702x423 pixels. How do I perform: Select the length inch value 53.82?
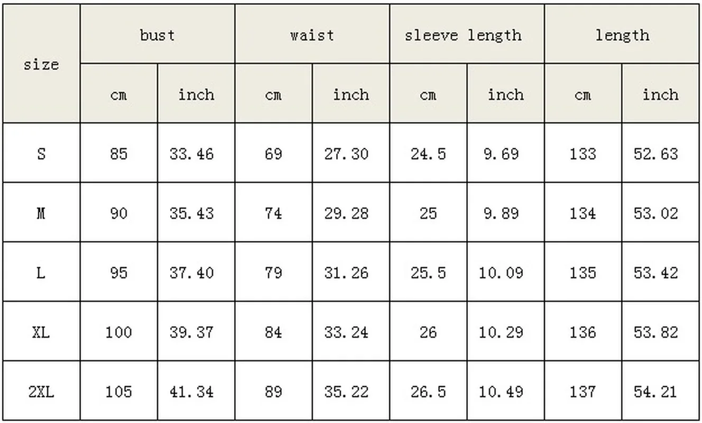[x=655, y=333]
